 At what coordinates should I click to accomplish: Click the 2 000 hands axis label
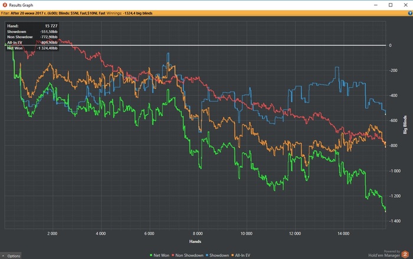coord(52,234)
